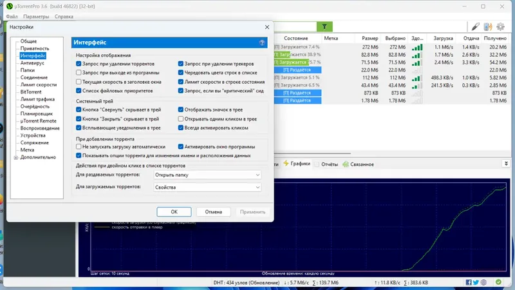
Task: Click health bars icon of 112 Мб torrent
Action: pos(417,78)
